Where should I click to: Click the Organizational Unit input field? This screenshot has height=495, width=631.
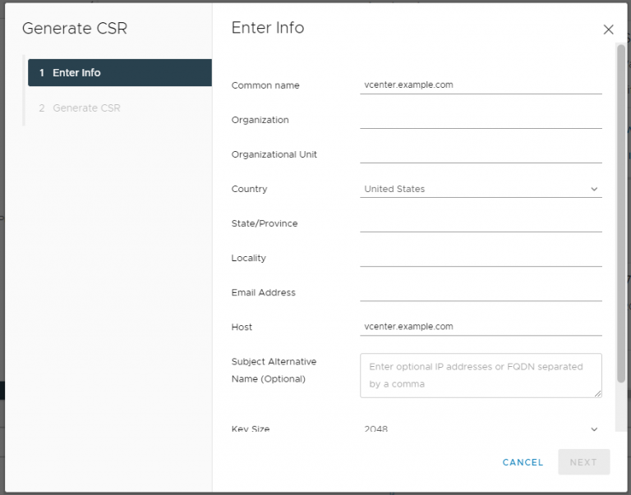coord(480,154)
